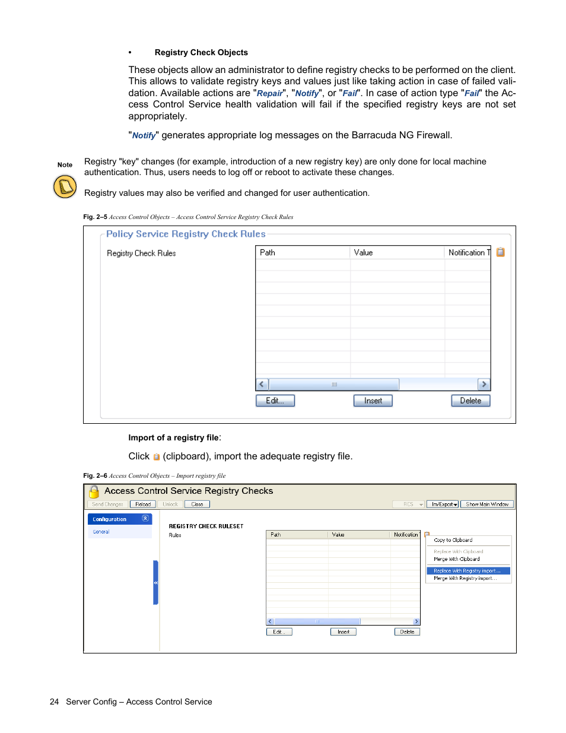The width and height of the screenshot is (566, 733).
Task: Click the Reload button
Action: coord(143,504)
